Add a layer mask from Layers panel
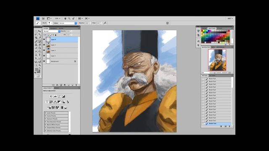 (x=61, y=85)
